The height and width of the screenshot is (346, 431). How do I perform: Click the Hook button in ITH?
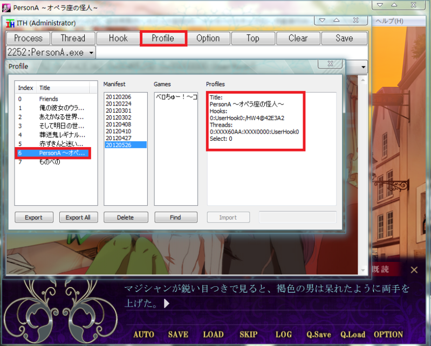tap(118, 38)
